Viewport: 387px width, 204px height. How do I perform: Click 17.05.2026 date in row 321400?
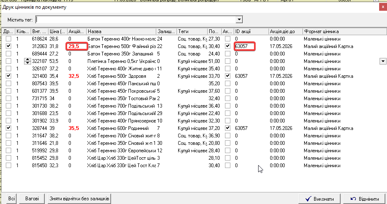(281, 76)
